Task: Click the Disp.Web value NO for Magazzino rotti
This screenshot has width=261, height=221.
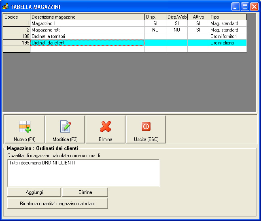Action: coord(177,30)
